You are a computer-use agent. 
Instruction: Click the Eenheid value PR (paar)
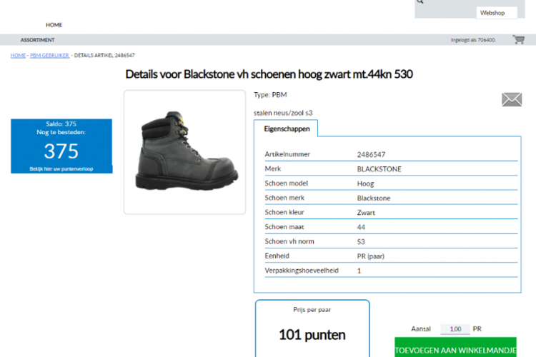point(370,256)
